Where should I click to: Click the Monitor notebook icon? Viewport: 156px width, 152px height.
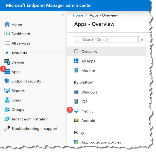pyautogui.click(x=76, y=71)
